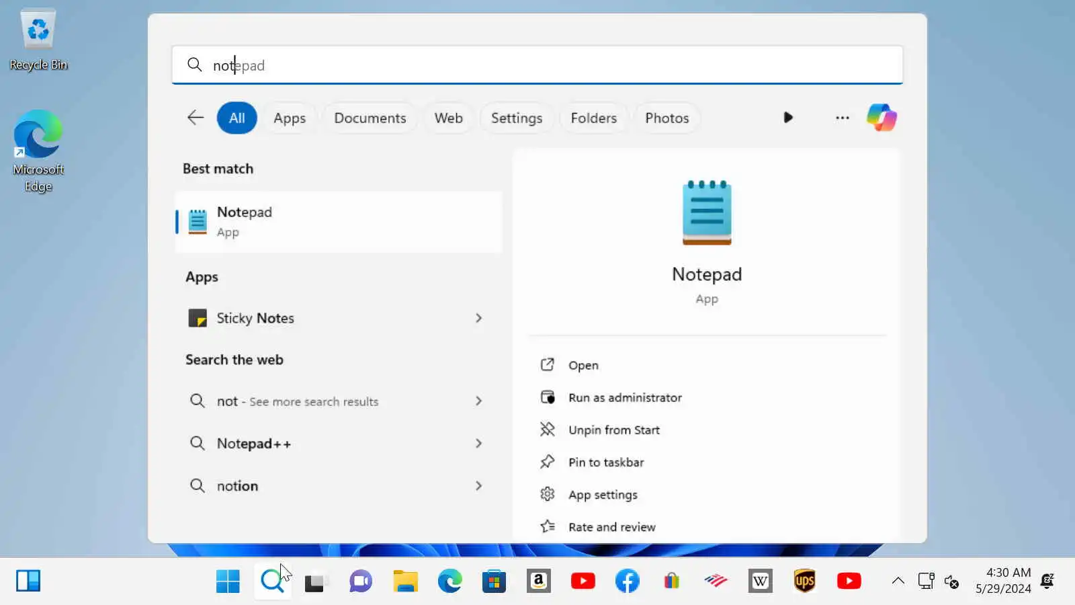The width and height of the screenshot is (1075, 605).
Task: Open Recycle Bin on the desktop
Action: (38, 39)
